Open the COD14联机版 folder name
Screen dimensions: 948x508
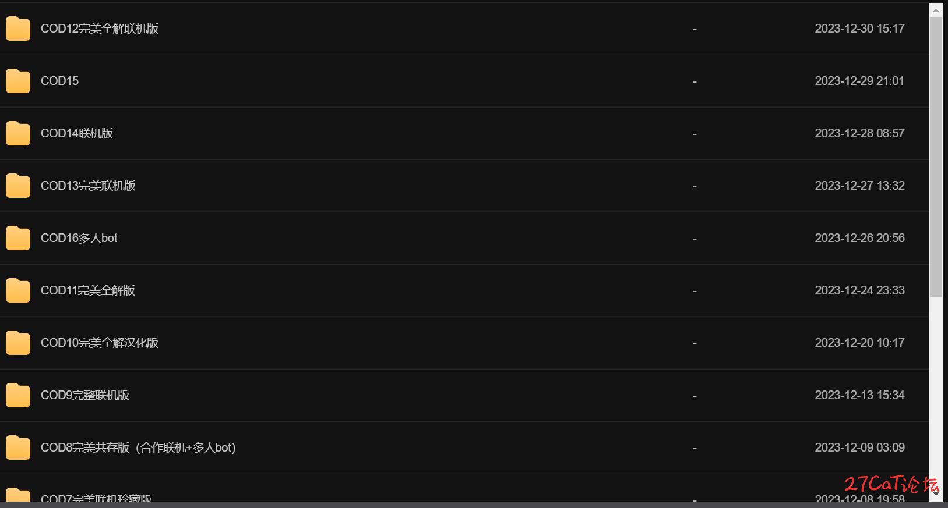point(77,133)
